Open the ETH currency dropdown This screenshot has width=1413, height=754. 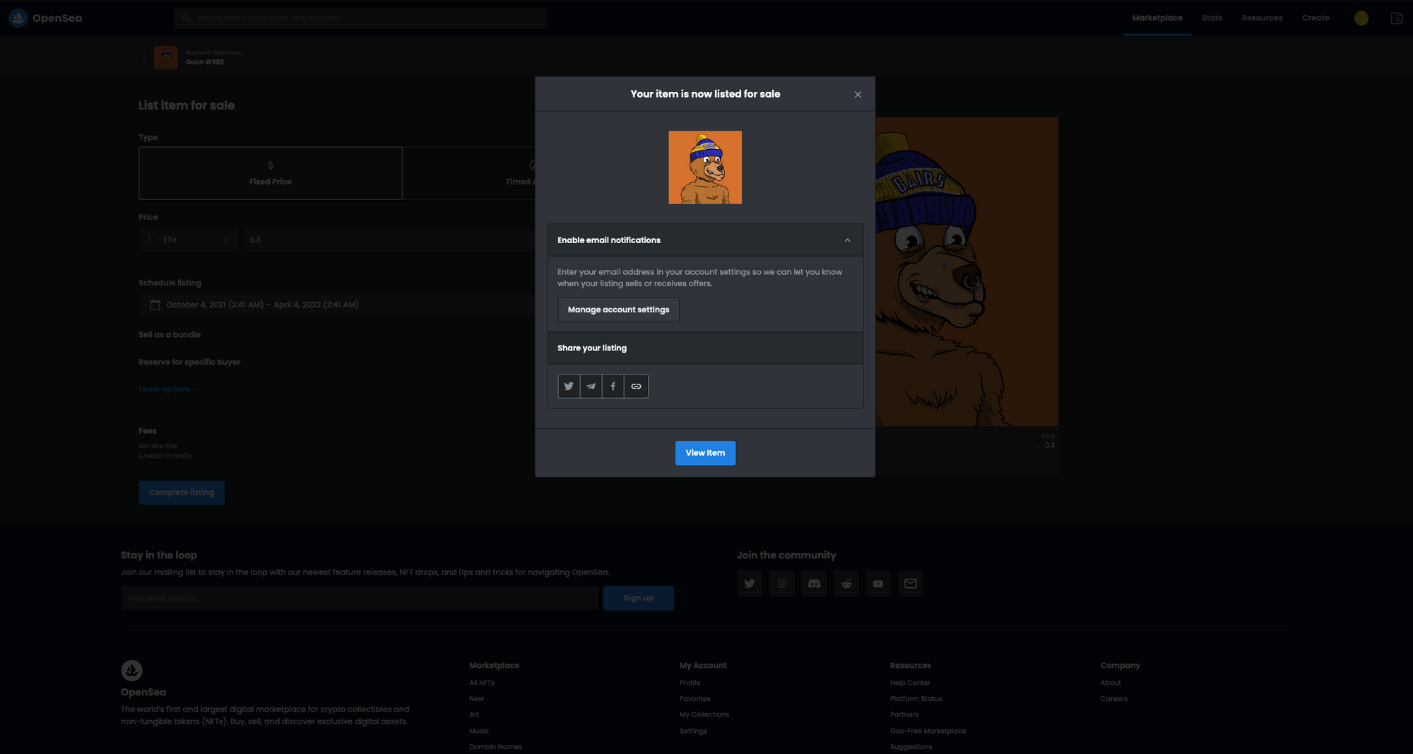point(189,240)
